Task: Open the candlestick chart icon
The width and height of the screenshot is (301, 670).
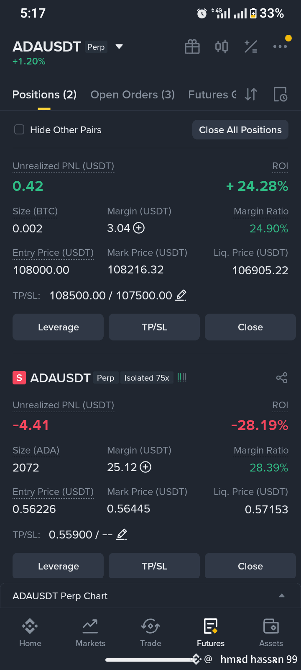Action: pyautogui.click(x=222, y=46)
